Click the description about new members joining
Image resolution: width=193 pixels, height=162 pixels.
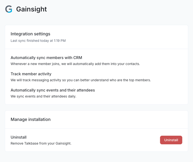[75, 64]
